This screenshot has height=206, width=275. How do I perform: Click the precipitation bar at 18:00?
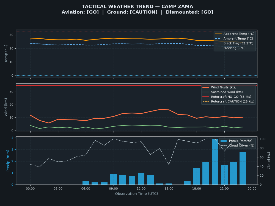pyautogui.click(x=196, y=176)
